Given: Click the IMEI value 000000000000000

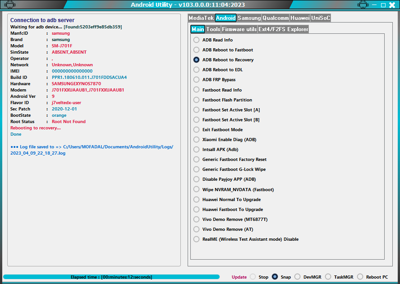Looking at the screenshot, I should pyautogui.click(x=72, y=71).
